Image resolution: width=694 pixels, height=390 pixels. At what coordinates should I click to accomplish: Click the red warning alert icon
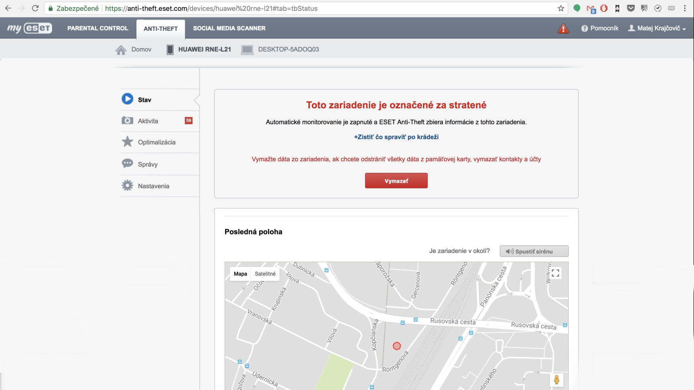563,29
